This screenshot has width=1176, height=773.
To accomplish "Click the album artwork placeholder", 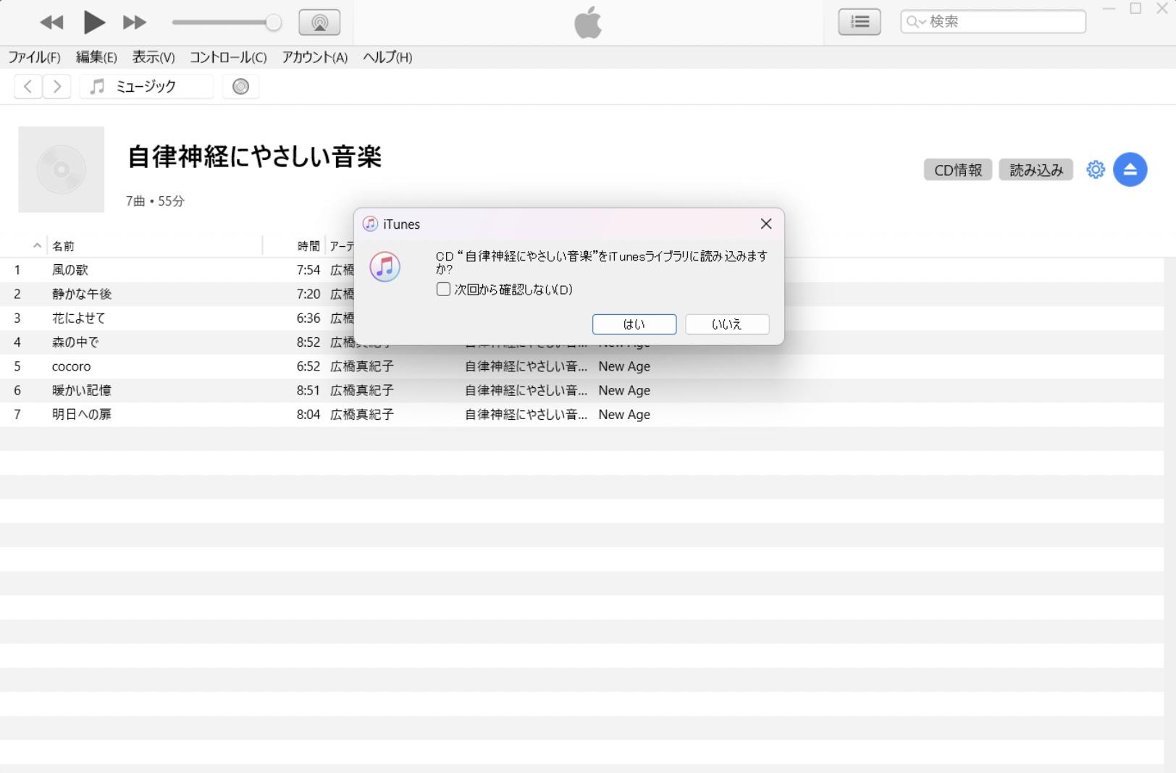I will (x=62, y=169).
